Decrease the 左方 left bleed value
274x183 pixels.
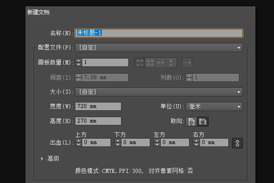[157, 145]
